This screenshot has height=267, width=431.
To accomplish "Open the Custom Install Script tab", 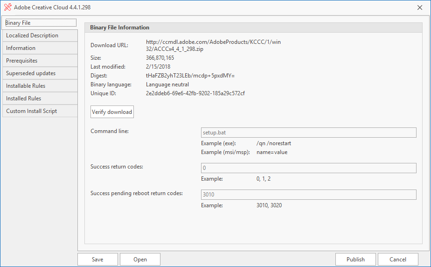I will pyautogui.click(x=40, y=111).
